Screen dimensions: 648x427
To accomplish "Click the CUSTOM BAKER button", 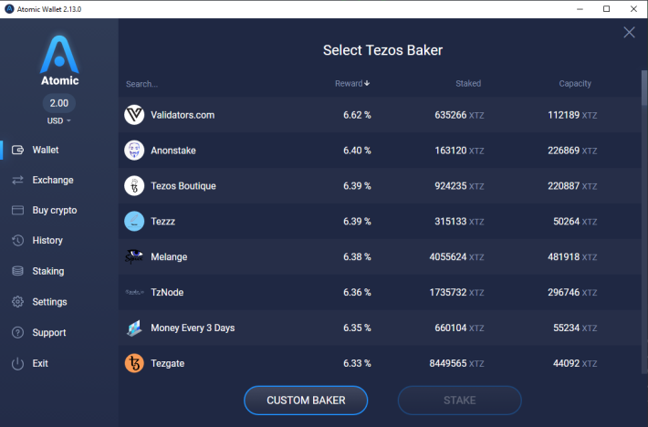I will [306, 401].
